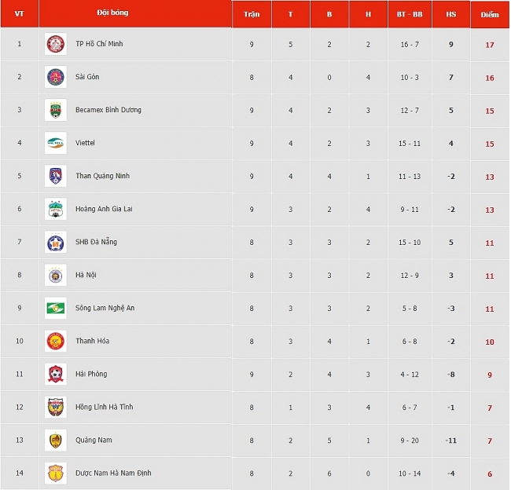Screen dimensions: 511x490
Task: Click the Trận column header
Action: tap(252, 14)
